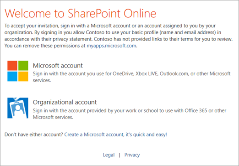The width and height of the screenshot is (239, 166).
Task: Open Create a Microsoft account link
Action: coord(115,135)
